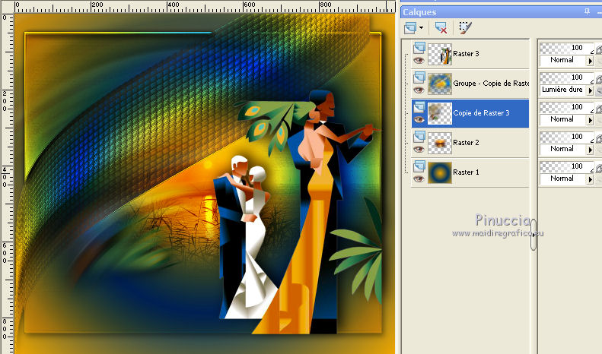Click the Raster 1 gradient thumbnail
Image resolution: width=602 pixels, height=354 pixels.
point(440,172)
